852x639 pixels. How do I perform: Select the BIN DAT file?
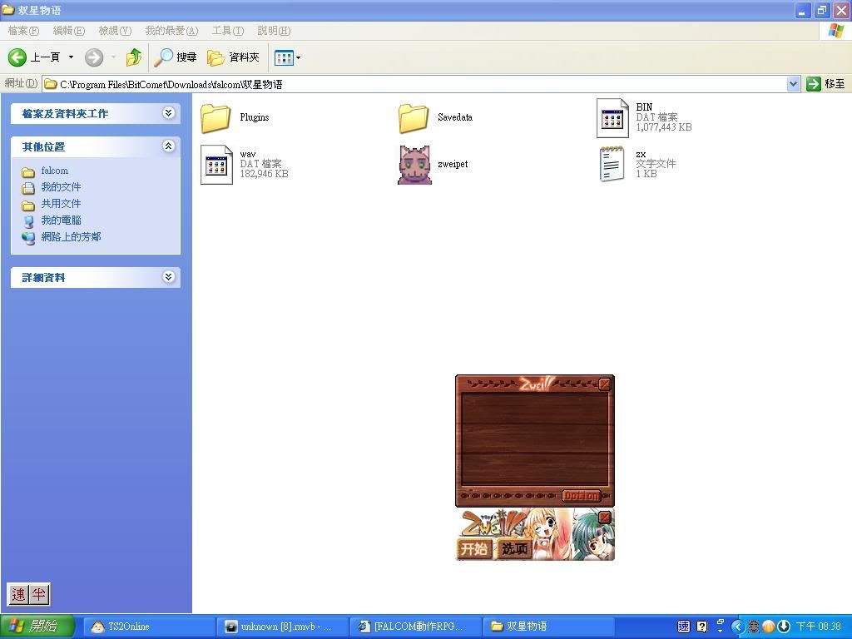pyautogui.click(x=612, y=118)
